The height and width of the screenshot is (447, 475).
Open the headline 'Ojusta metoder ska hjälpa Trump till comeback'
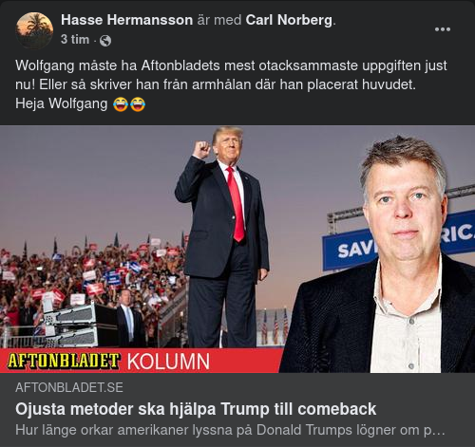(196, 409)
